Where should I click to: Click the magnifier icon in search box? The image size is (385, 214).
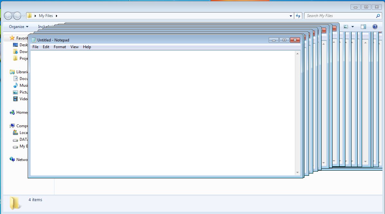tap(378, 16)
